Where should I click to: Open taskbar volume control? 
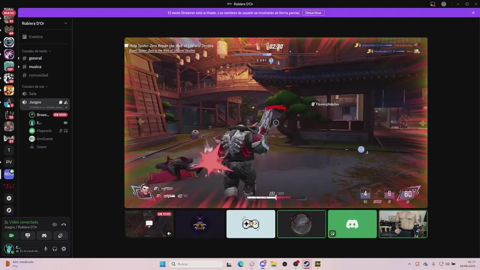[447, 264]
